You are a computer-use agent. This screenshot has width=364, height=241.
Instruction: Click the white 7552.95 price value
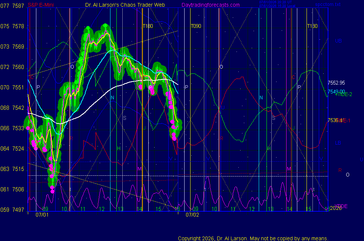336,83
